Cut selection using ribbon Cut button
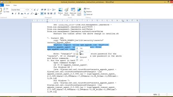The height and width of the screenshot is (97, 173). pyautogui.click(x=6, y=9)
